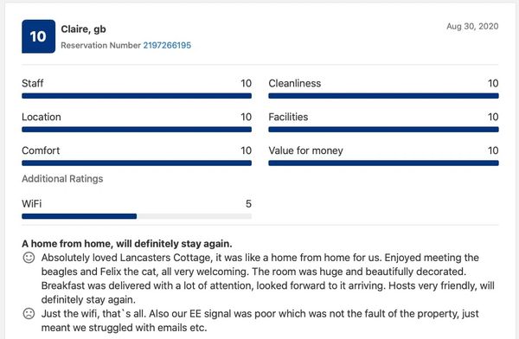Click the Cleanliness rating bar

(383, 96)
